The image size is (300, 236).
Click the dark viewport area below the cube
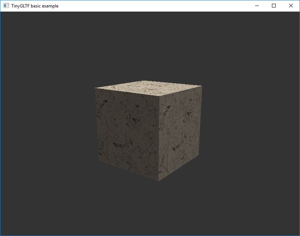click(150, 209)
